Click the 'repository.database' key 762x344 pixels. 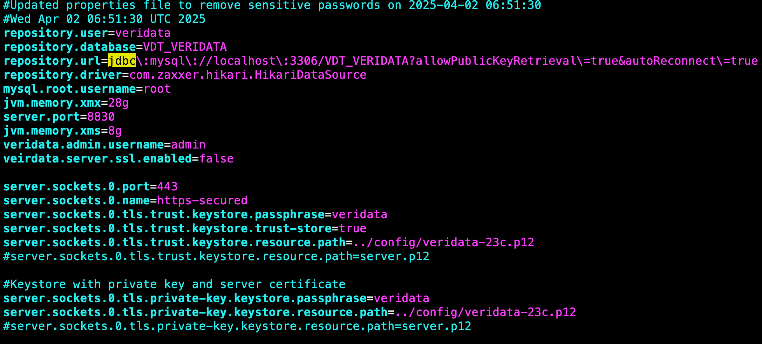[x=70, y=47]
